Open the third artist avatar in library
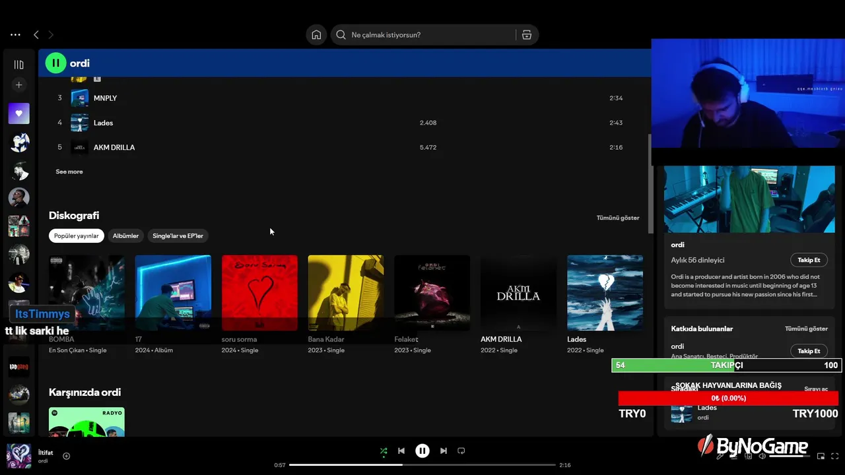Screen dimensions: 845x475 pos(18,197)
